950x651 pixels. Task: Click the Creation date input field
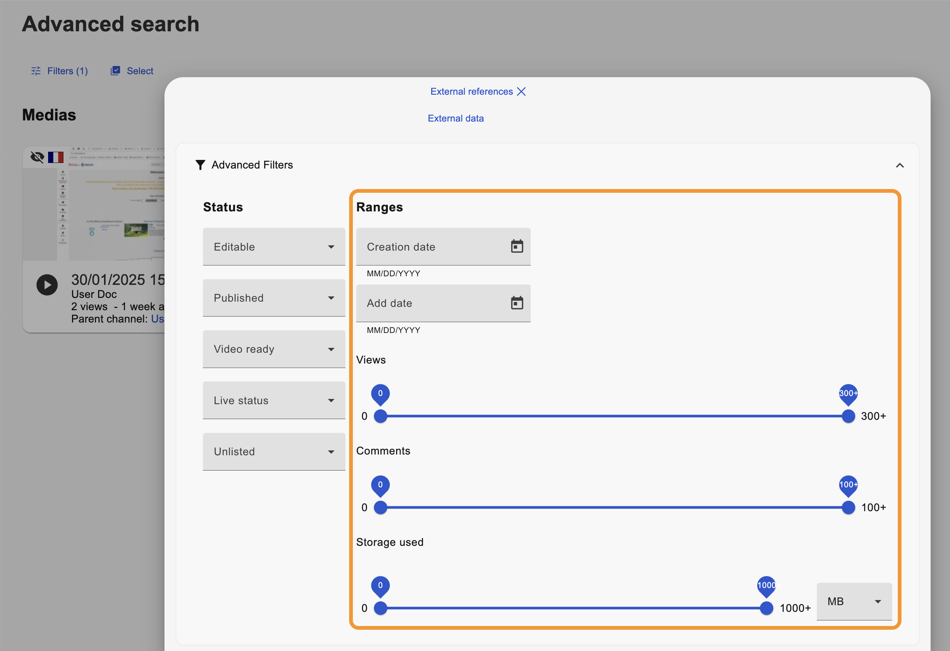pyautogui.click(x=443, y=246)
